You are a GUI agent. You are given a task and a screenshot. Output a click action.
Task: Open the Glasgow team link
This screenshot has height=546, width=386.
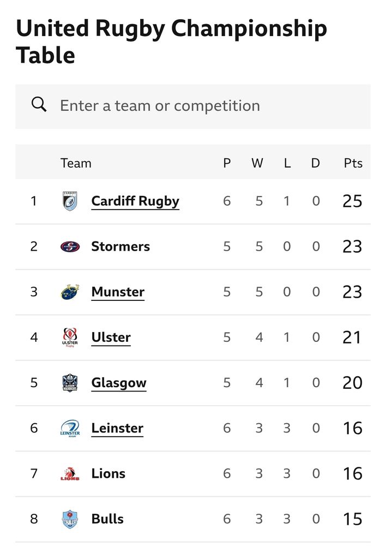(119, 383)
